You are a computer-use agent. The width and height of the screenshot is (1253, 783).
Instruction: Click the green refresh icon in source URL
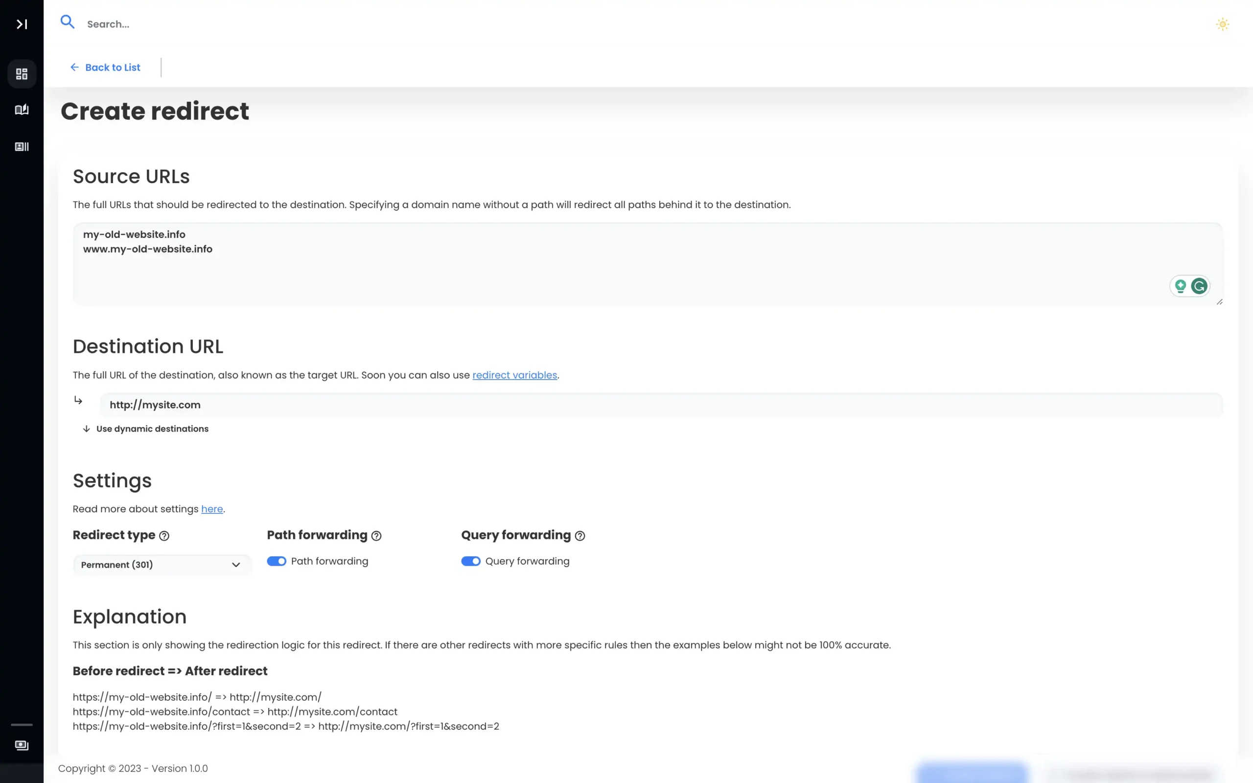click(1199, 286)
